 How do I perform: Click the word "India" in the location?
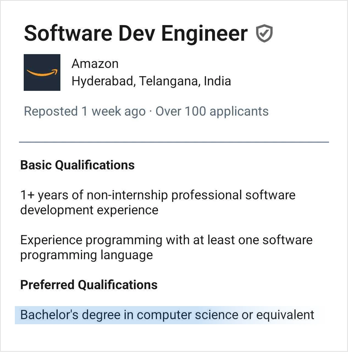(x=217, y=81)
